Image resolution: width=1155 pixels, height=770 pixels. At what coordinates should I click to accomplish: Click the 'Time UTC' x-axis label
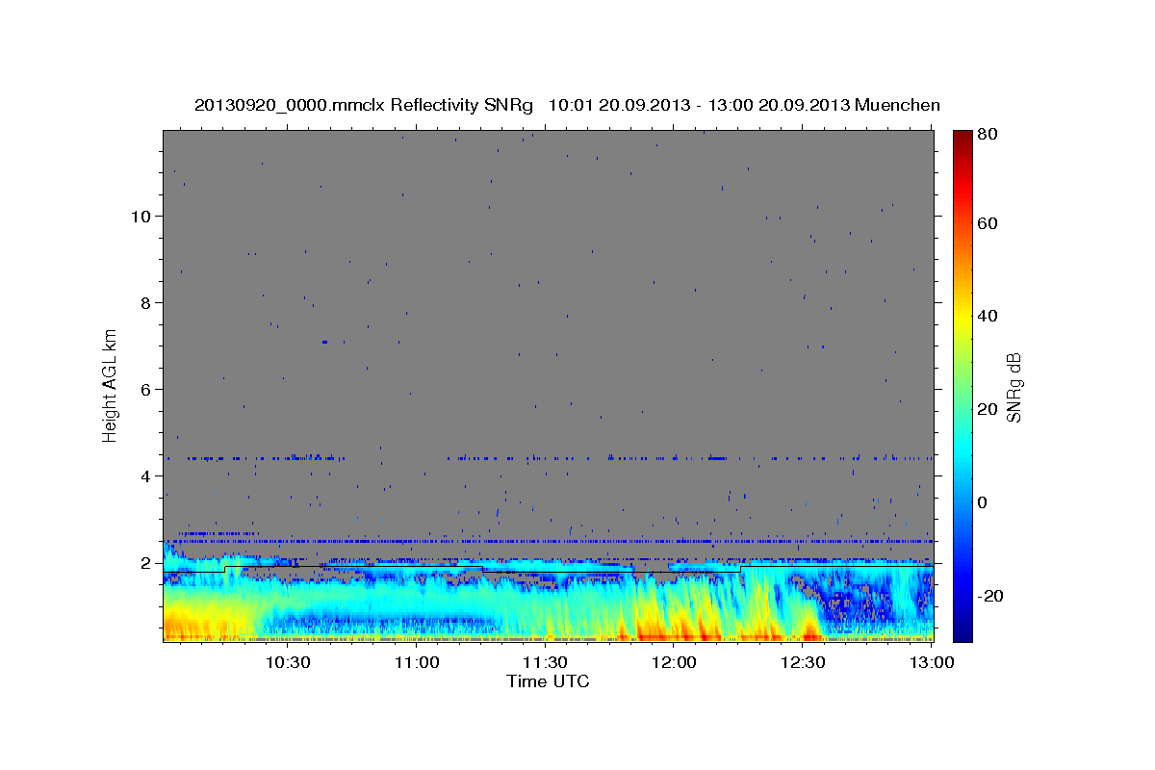point(548,681)
